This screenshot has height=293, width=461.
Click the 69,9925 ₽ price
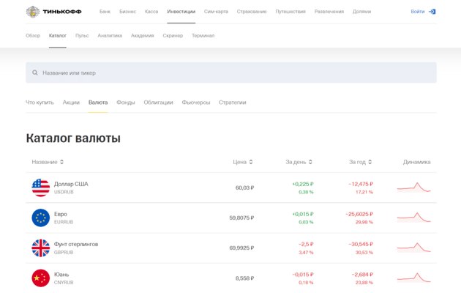coord(241,248)
